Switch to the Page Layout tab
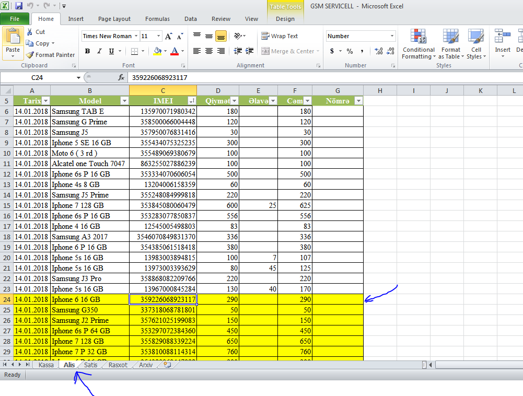523x396 pixels. pyautogui.click(x=114, y=19)
